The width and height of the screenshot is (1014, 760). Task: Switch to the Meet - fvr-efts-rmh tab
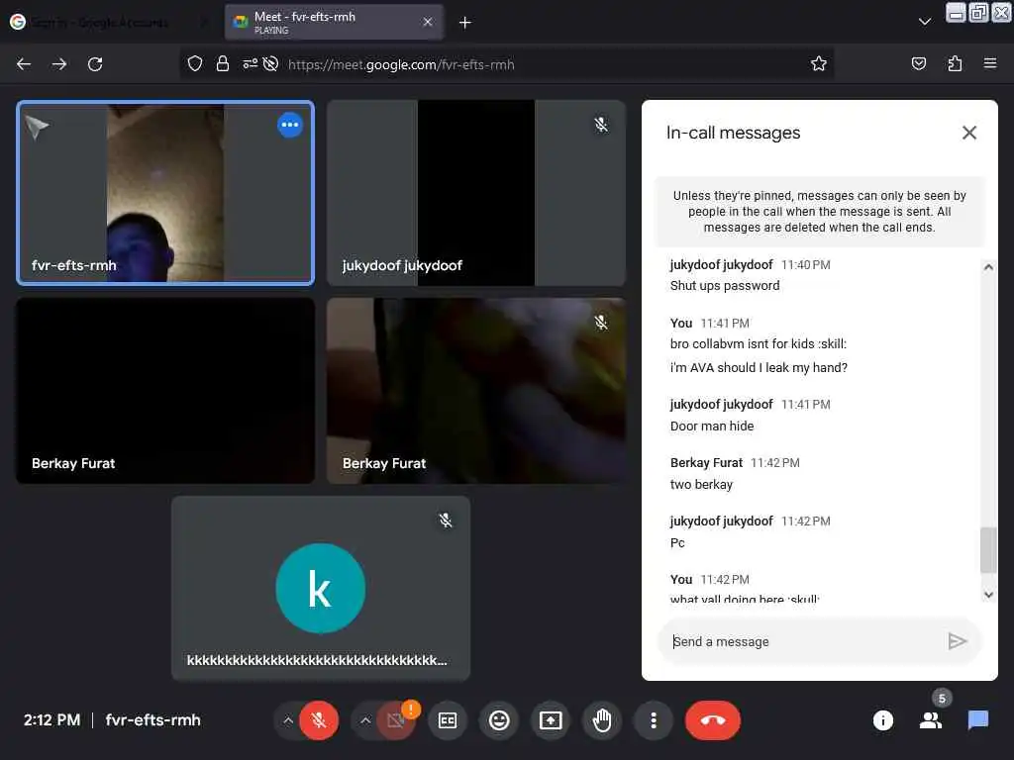pos(334,22)
